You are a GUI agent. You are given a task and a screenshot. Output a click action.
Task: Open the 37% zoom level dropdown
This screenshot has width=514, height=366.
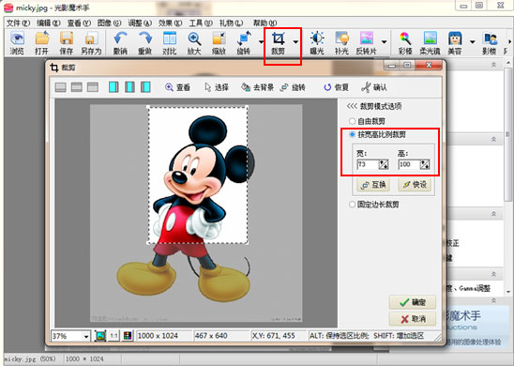click(86, 336)
